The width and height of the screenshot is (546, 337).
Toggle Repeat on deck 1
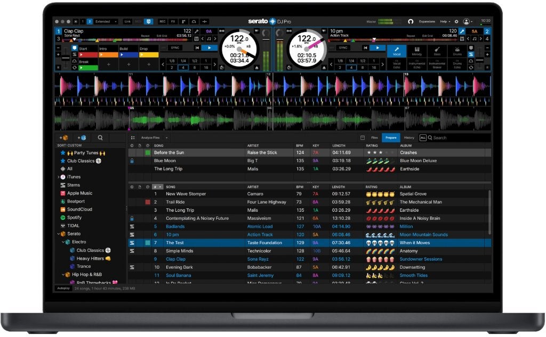click(x=145, y=36)
